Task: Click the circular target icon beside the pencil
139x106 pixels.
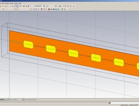Action: click(65, 6)
